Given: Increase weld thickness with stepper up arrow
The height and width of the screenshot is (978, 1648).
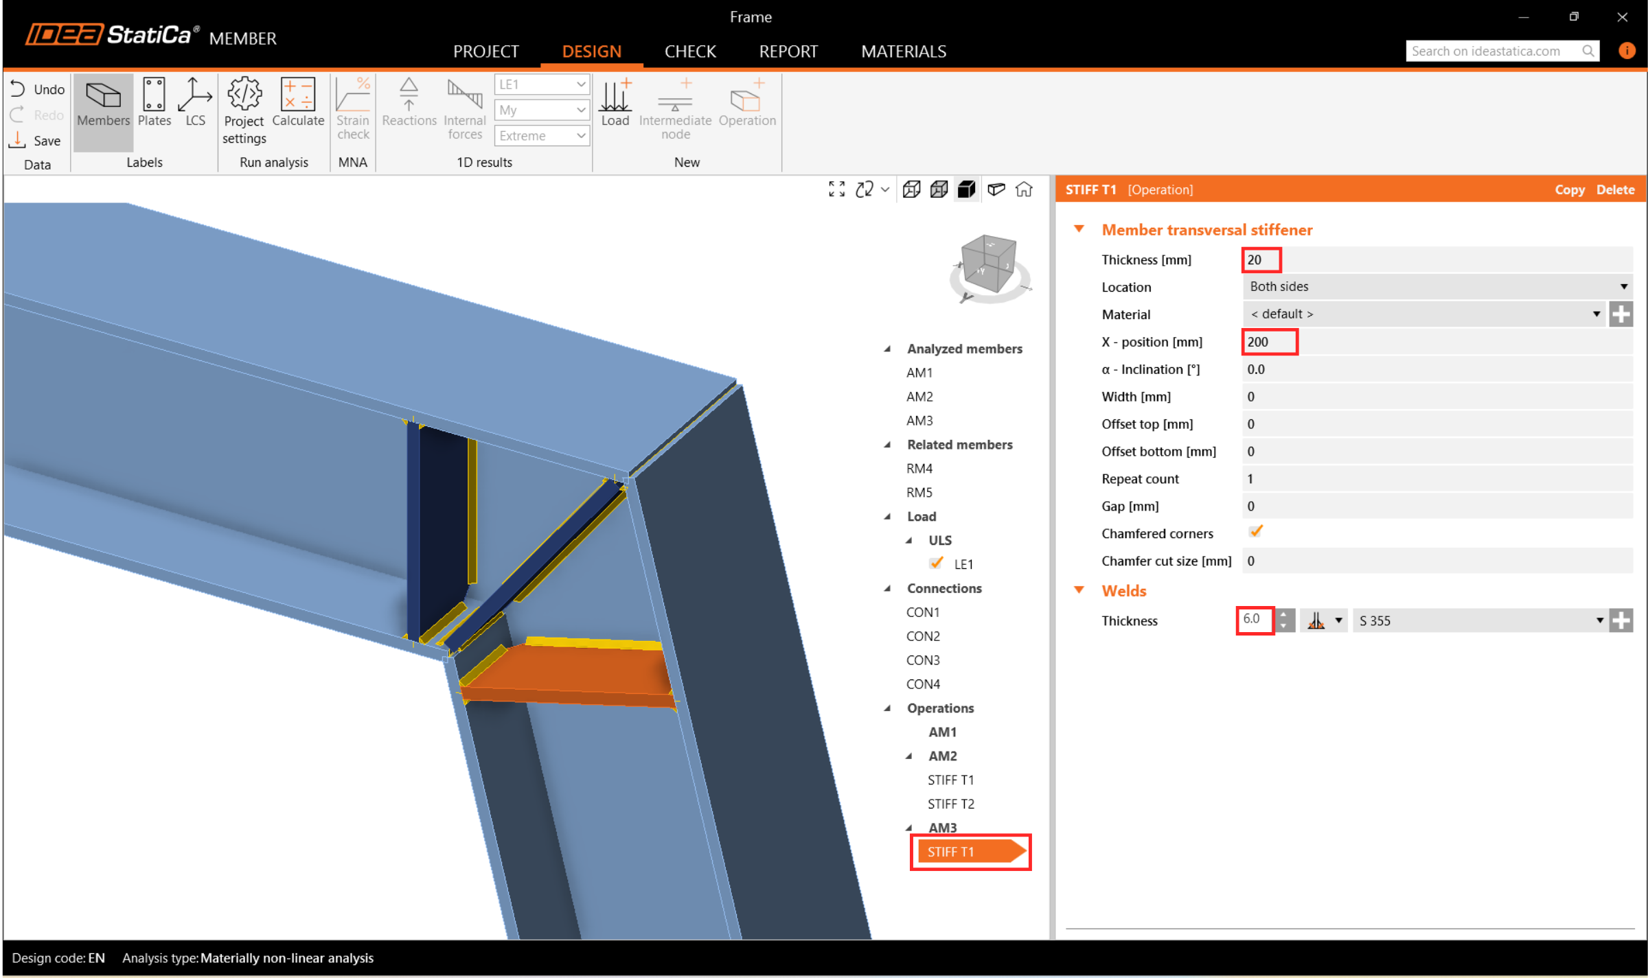Looking at the screenshot, I should click(x=1283, y=614).
